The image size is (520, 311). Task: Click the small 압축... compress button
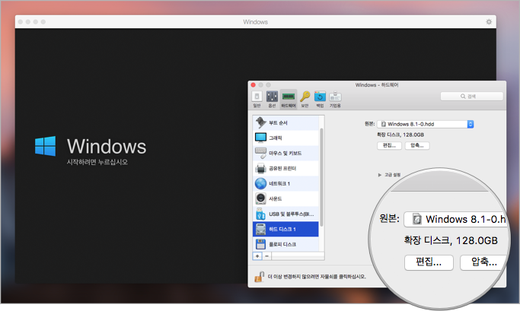click(x=417, y=145)
